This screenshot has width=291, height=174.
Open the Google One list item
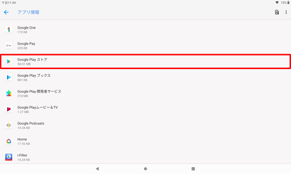point(145,29)
